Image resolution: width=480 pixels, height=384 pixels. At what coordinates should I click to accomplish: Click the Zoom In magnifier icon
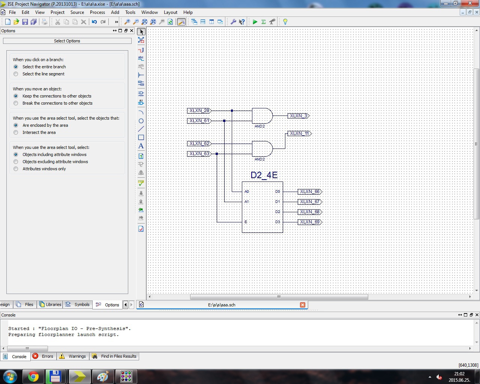pos(127,22)
